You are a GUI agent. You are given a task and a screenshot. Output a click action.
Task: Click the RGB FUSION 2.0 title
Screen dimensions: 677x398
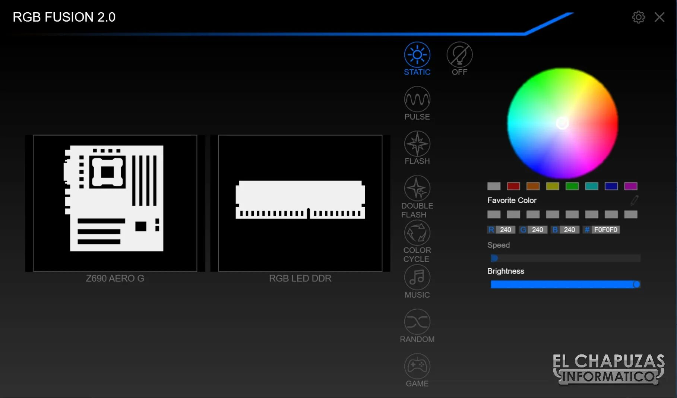click(64, 17)
